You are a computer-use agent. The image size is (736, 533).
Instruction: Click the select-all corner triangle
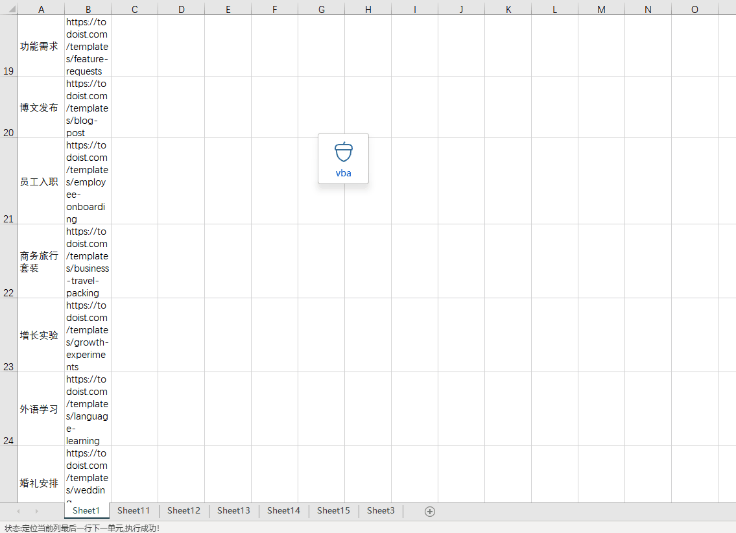(x=8, y=9)
